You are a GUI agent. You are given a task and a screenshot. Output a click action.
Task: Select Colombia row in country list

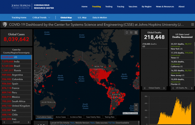point(16,79)
